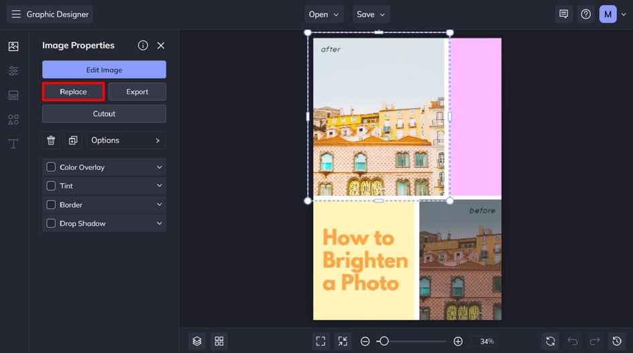Open the Text tool in sidebar
Viewport: 633px width, 353px height.
pyautogui.click(x=13, y=144)
